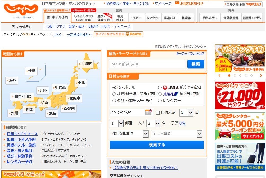Select the third carousel dot

240,76
